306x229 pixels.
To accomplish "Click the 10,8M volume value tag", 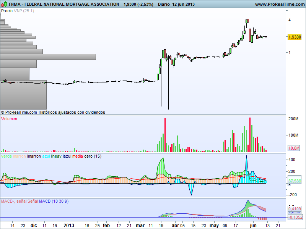I will 294,148.
